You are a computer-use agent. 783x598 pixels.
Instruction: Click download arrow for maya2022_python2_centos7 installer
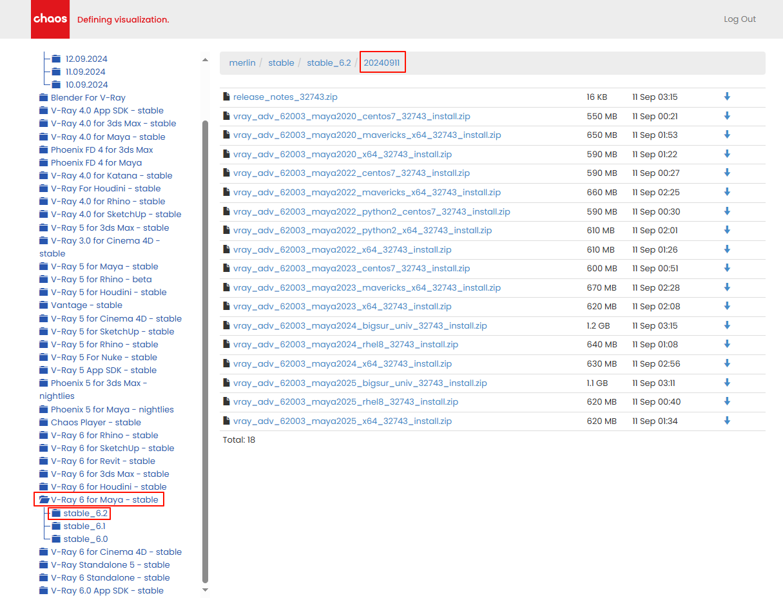tap(727, 211)
